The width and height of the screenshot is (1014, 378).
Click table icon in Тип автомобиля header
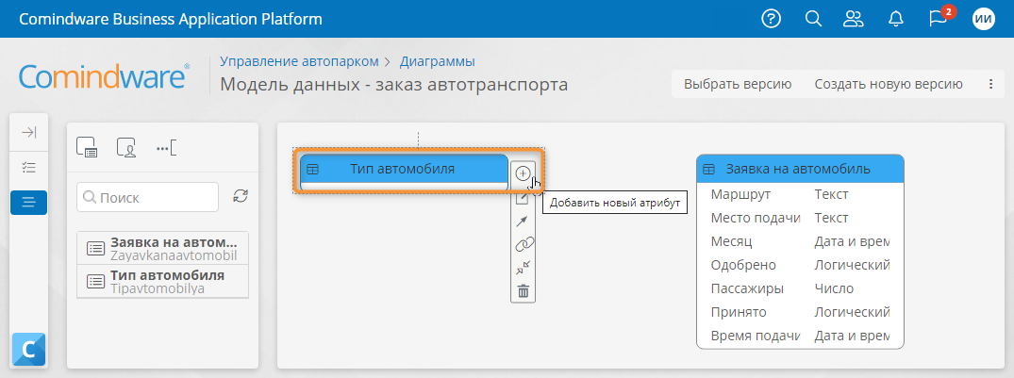313,170
